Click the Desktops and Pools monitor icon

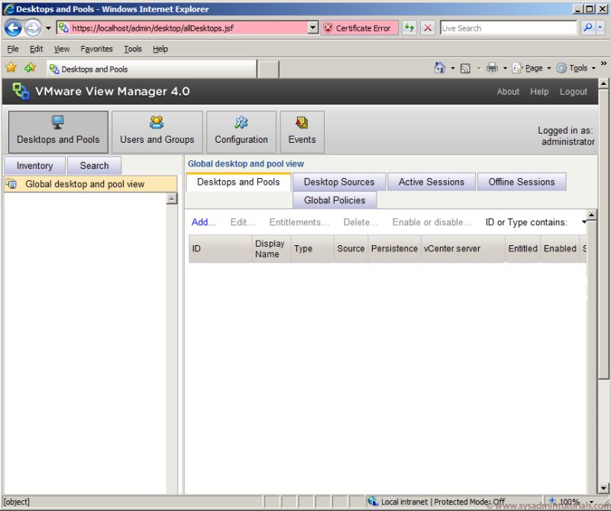(57, 121)
